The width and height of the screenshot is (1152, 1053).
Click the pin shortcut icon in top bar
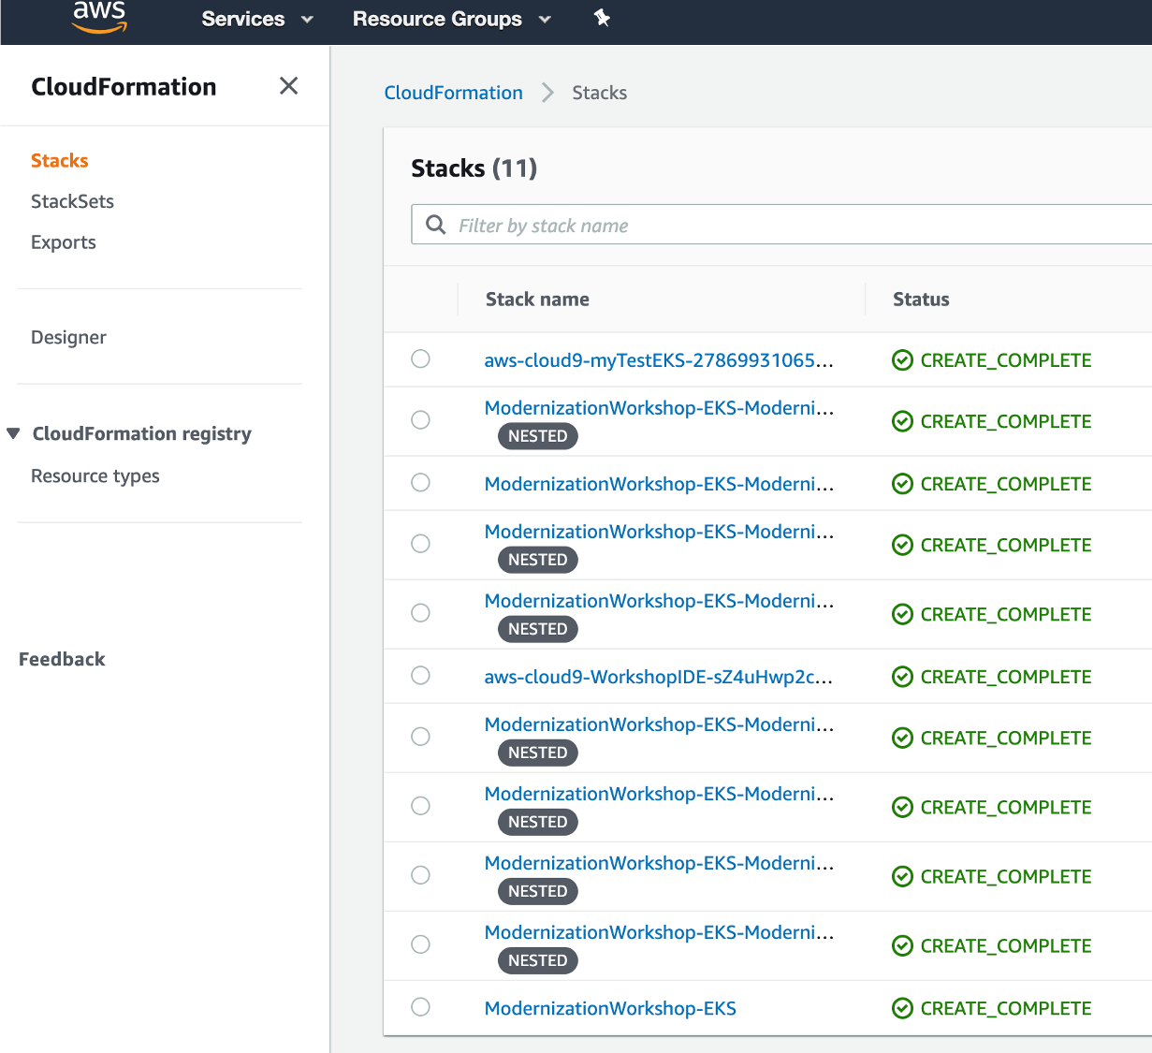coord(602,18)
